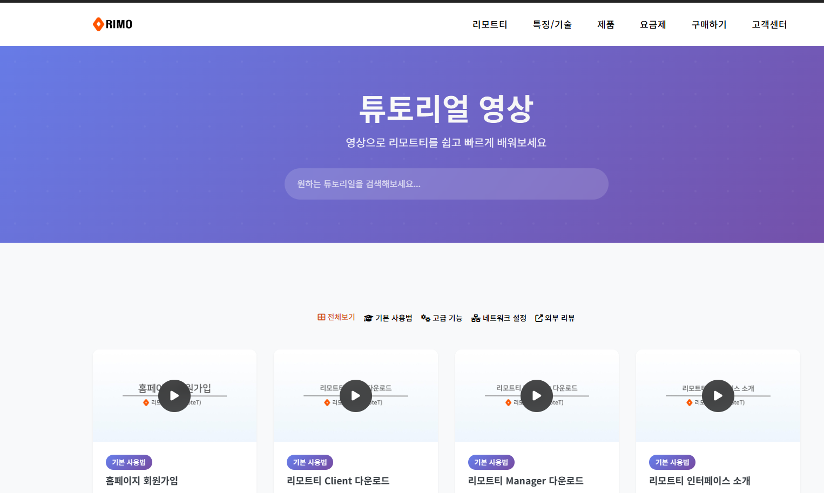This screenshot has width=824, height=493.
Task: Play the 홈페이지 회원가입 video
Action: (174, 396)
